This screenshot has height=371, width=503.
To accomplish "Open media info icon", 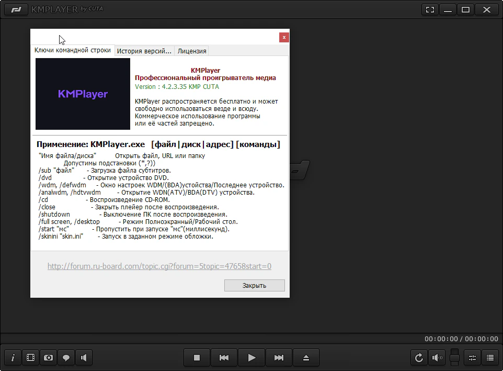I will coord(13,357).
